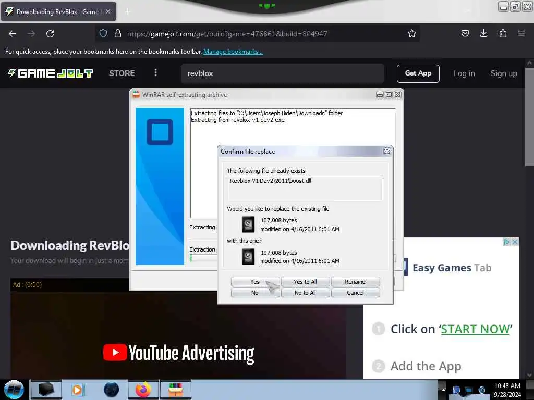Click Yes to replace boost.dll
This screenshot has height=400, width=534.
click(x=255, y=282)
